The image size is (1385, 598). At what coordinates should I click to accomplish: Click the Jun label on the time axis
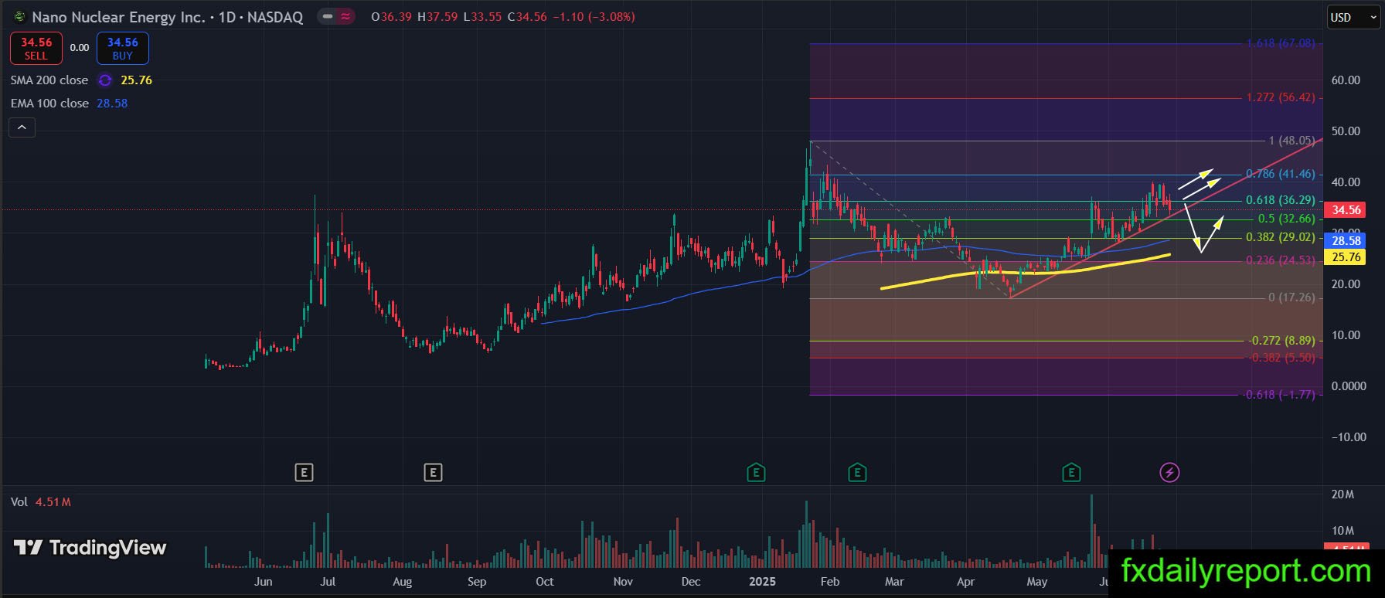pyautogui.click(x=263, y=582)
